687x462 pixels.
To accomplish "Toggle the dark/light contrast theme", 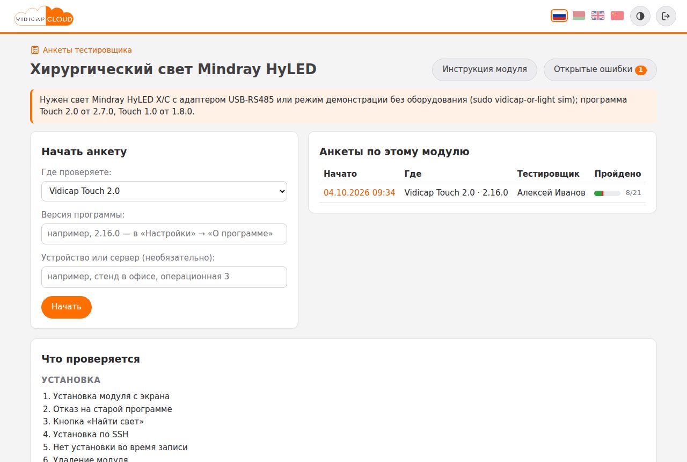I will tap(640, 16).
